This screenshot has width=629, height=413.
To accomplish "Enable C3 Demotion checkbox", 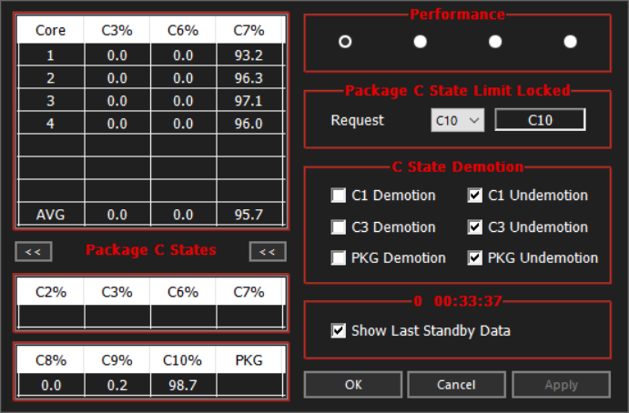I will [339, 227].
